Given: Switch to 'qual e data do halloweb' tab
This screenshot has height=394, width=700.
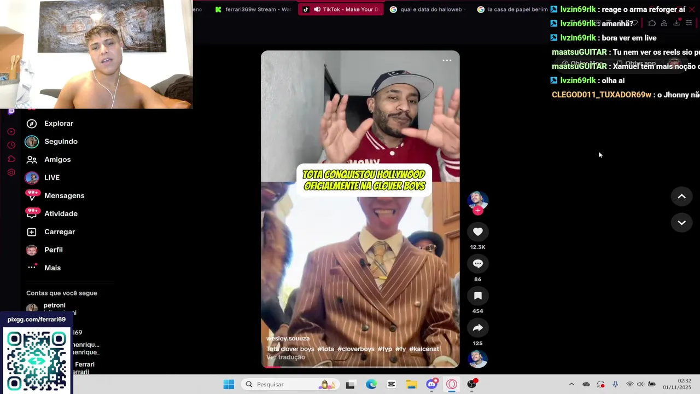Looking at the screenshot, I should click(x=427, y=9).
